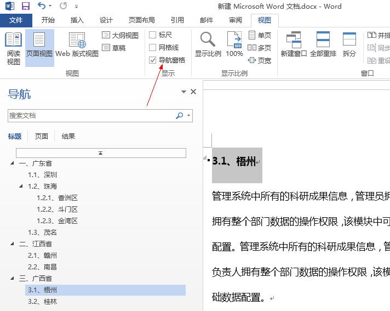Go to heading 1.3、茂名
The image size is (390, 311).
pyautogui.click(x=42, y=233)
